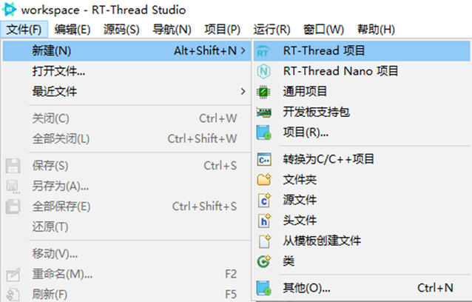Screen dimensions: 472x302
Task: Click the 开发板支持包 board icon
Action: point(263,113)
